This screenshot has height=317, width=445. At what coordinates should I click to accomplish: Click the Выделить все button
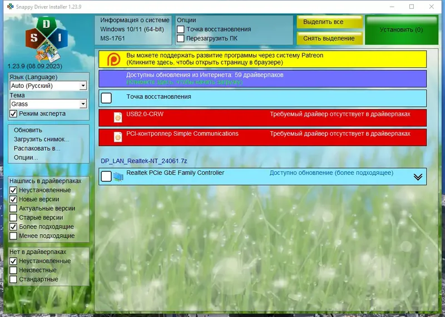click(x=330, y=22)
